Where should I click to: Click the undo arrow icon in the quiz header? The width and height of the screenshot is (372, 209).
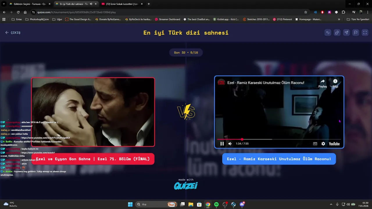328,33
